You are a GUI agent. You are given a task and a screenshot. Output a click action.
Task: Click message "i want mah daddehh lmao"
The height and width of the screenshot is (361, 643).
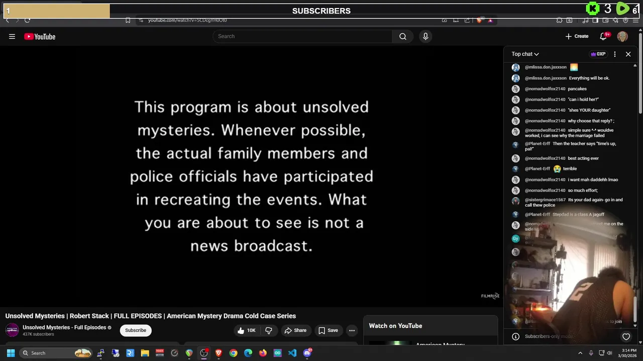click(593, 179)
